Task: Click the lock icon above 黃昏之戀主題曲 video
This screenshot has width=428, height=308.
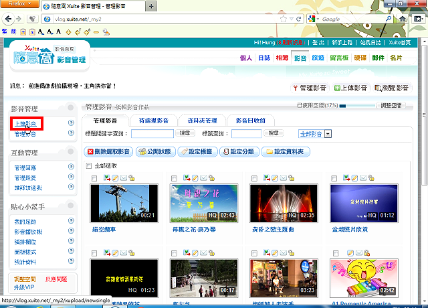Action: pyautogui.click(x=292, y=178)
